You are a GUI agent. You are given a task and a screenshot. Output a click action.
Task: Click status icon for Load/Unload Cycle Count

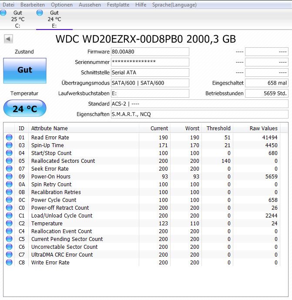pyautogui.click(x=9, y=216)
